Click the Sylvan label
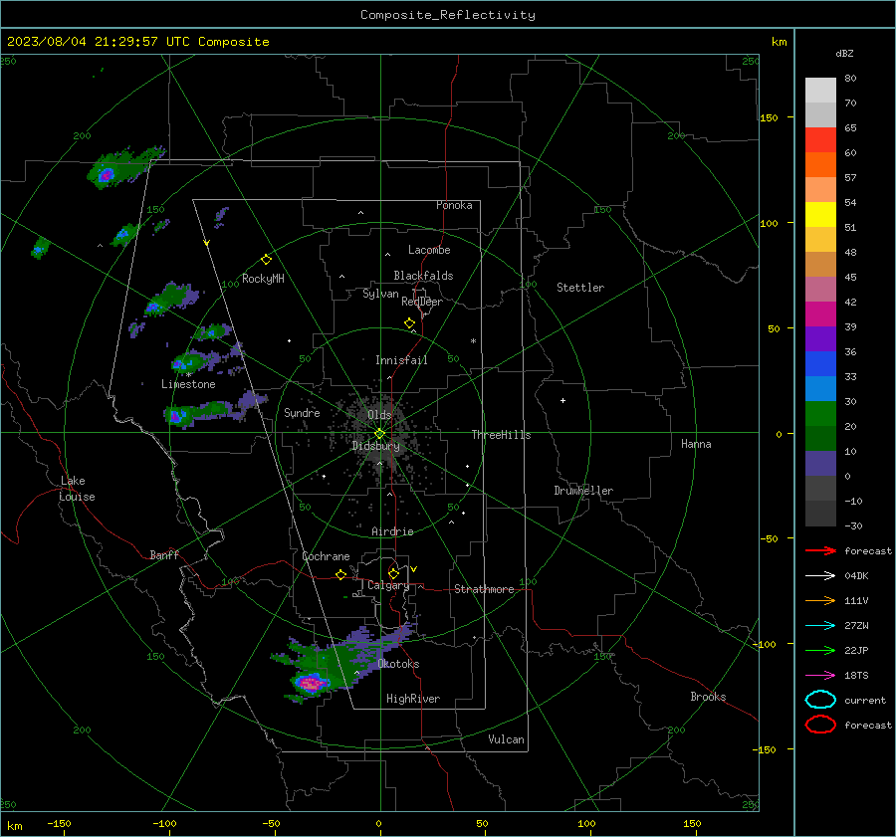Screen dimensions: 896x837 (x=380, y=295)
